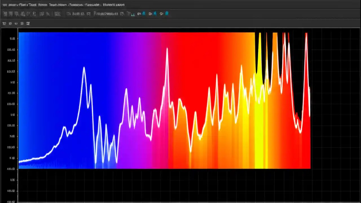Select the move tool in the toolbar
The image size is (361, 203).
5,14
